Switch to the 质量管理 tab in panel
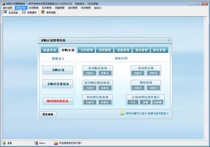The width and height of the screenshot is (210, 147). coord(123,50)
